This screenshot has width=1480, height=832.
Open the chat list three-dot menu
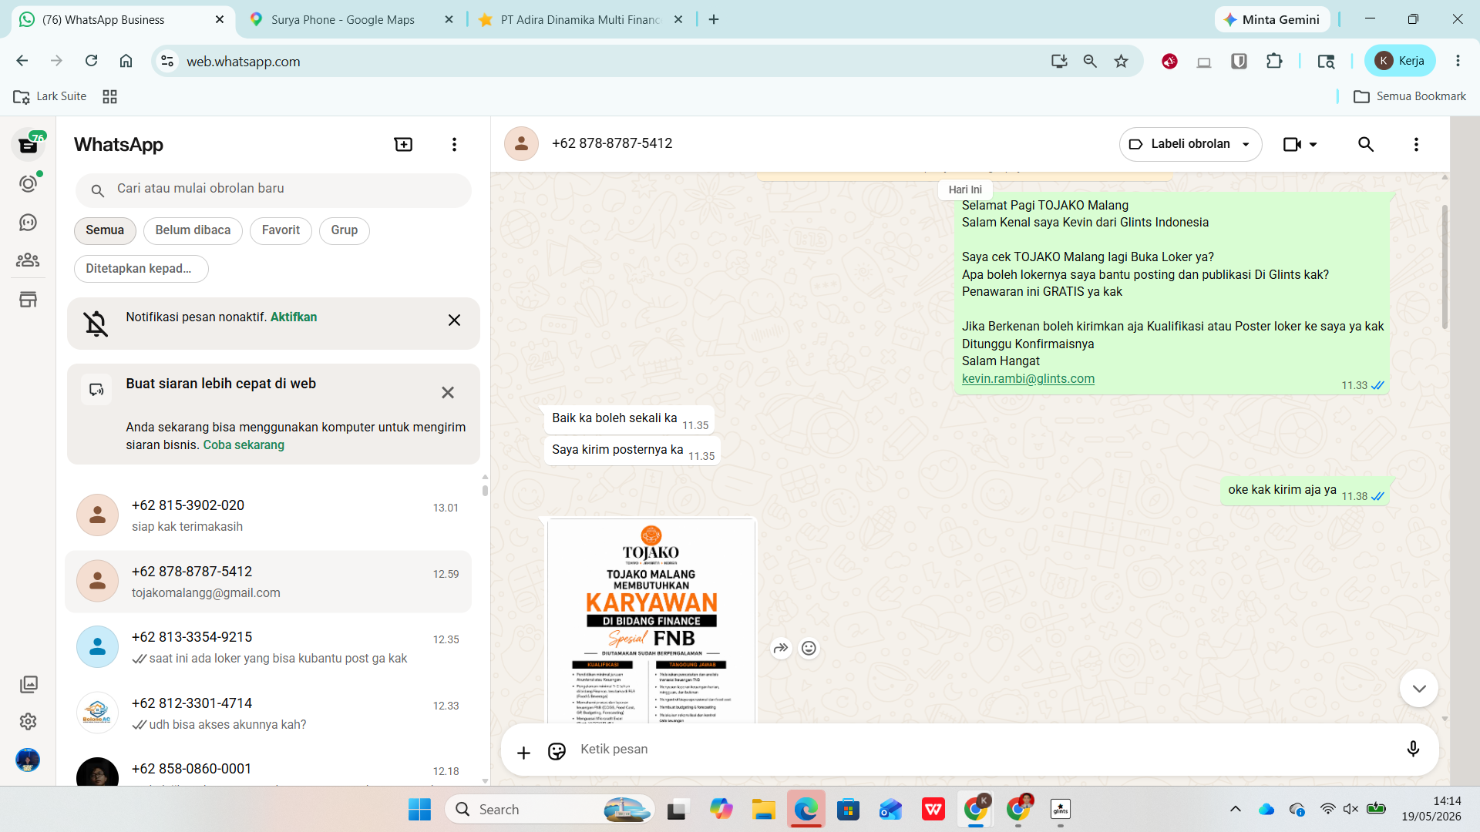454,145
